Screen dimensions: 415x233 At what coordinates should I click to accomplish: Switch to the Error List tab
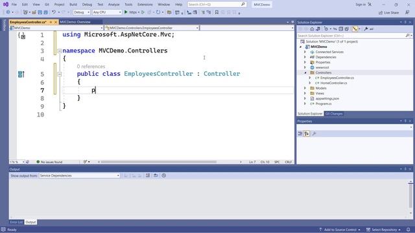(x=16, y=222)
